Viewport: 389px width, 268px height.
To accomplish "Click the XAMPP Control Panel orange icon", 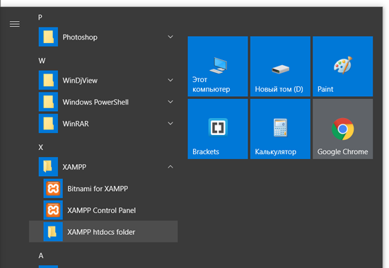I will (x=53, y=210).
